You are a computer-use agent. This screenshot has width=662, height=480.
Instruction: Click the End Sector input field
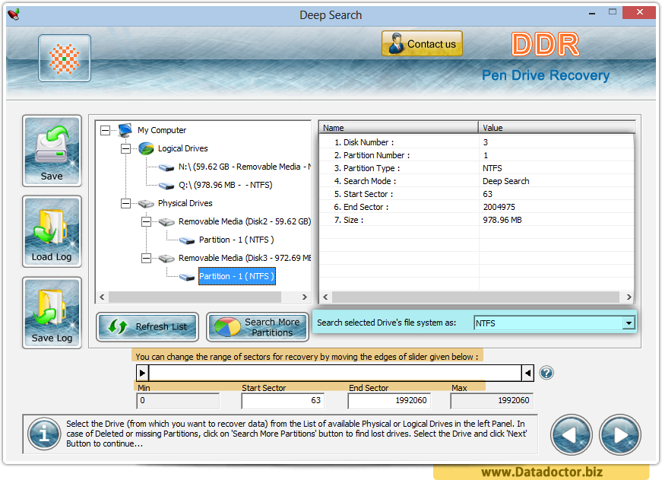389,401
